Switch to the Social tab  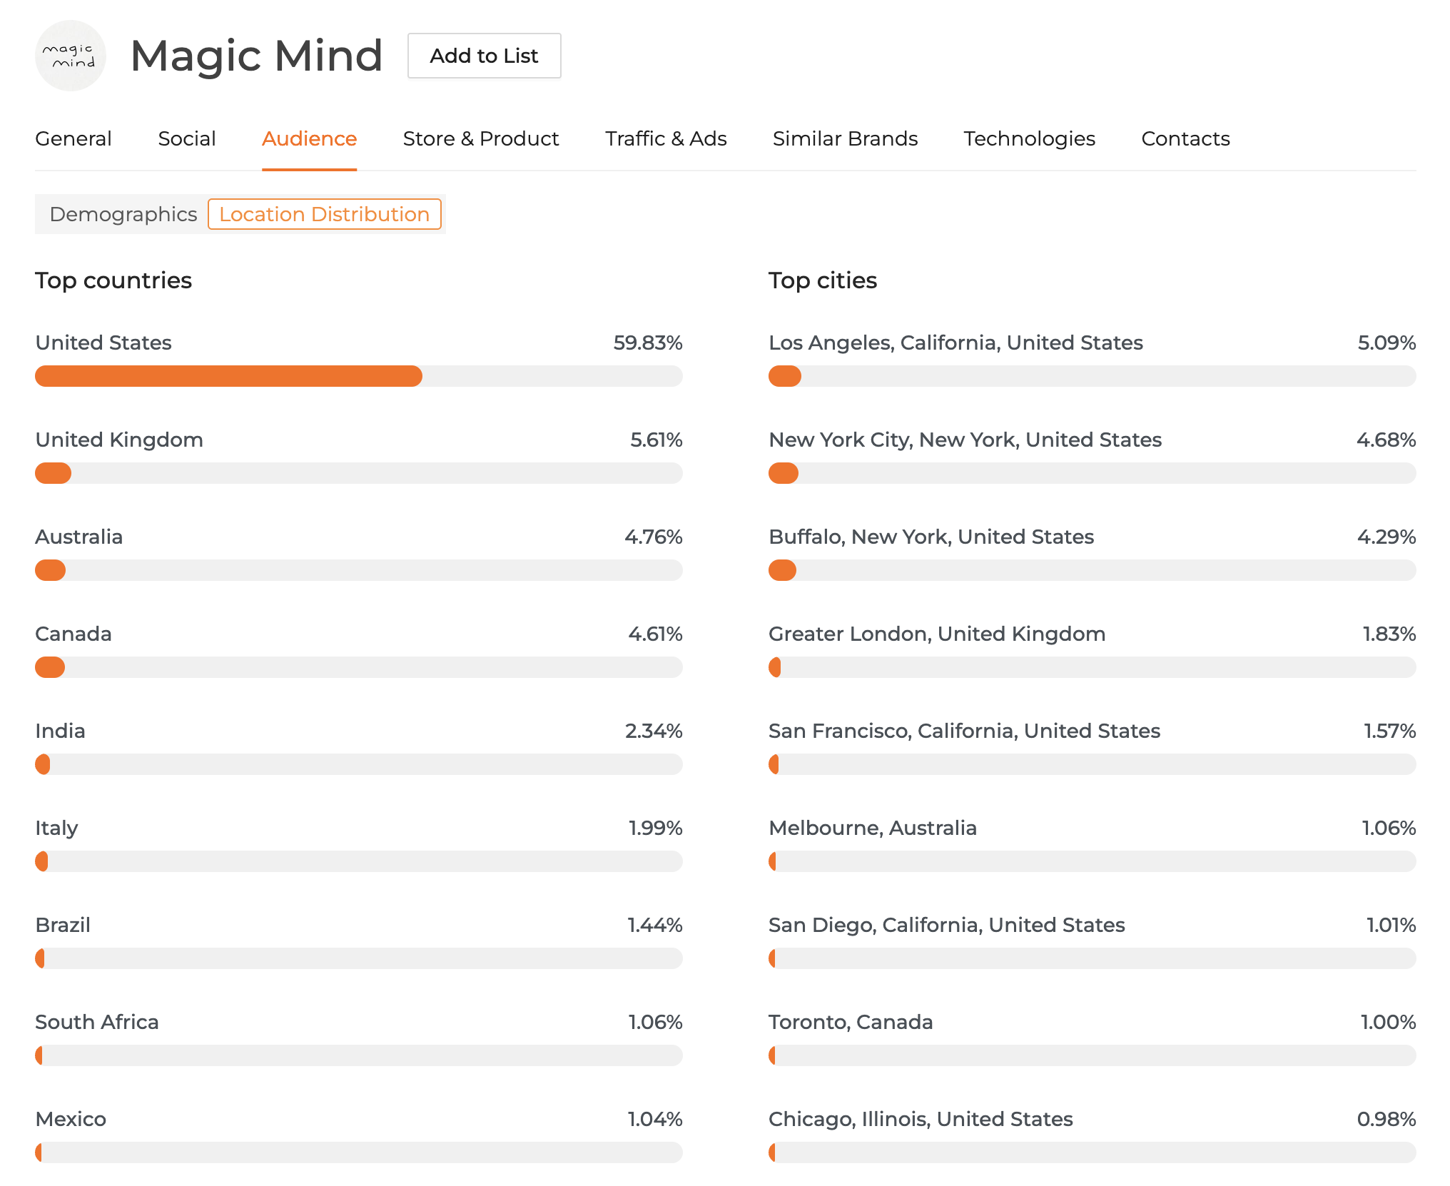[186, 138]
